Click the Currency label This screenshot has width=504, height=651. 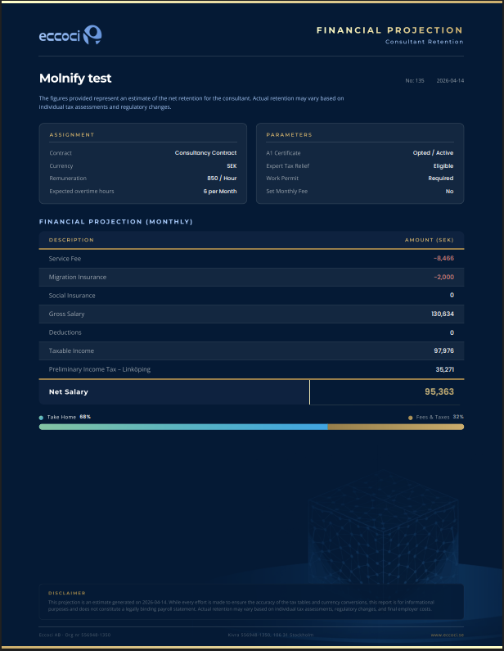pyautogui.click(x=61, y=166)
